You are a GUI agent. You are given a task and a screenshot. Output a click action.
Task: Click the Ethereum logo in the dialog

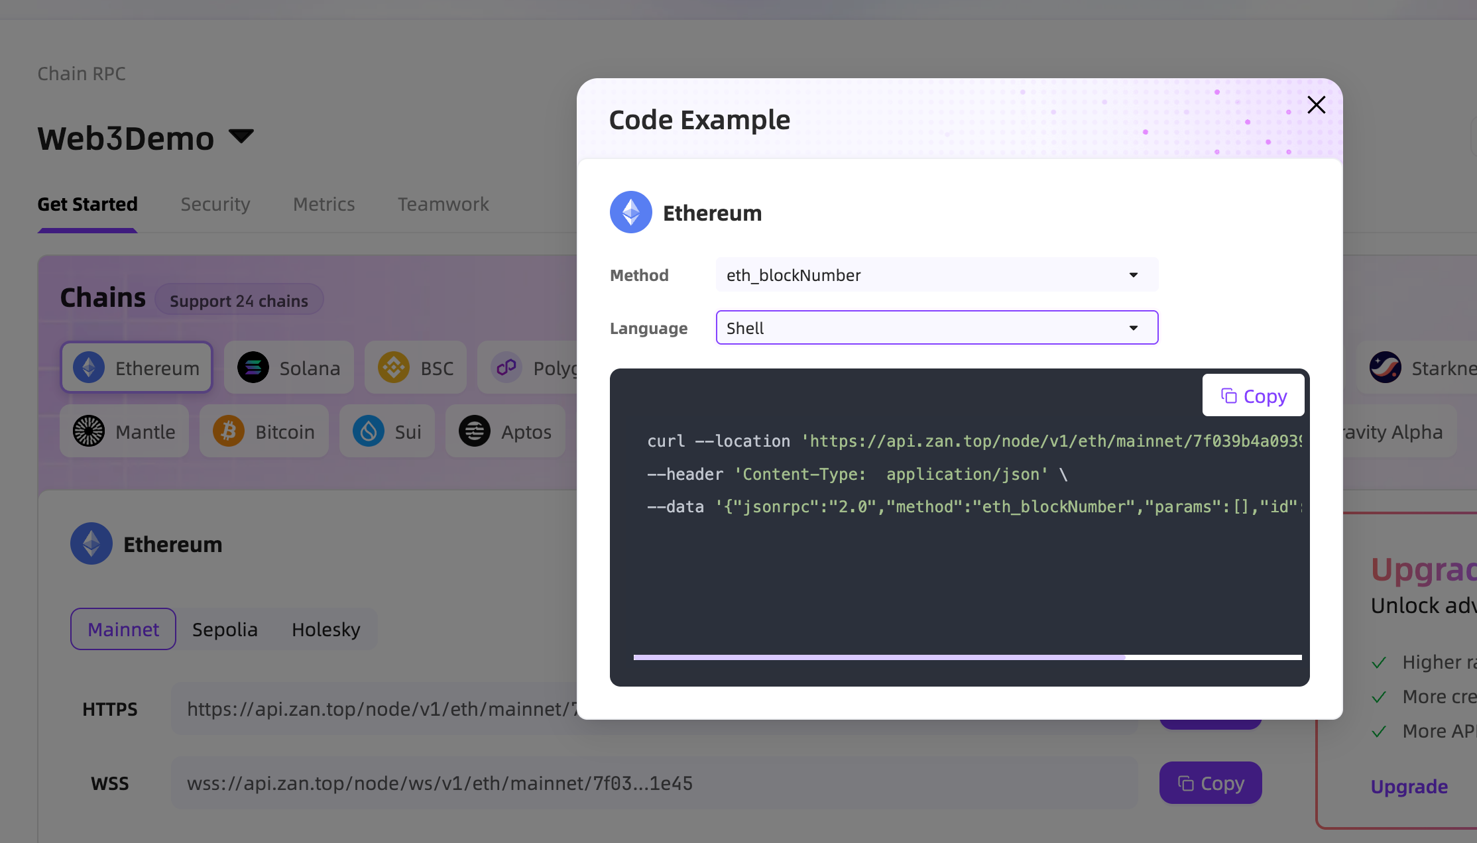click(630, 213)
